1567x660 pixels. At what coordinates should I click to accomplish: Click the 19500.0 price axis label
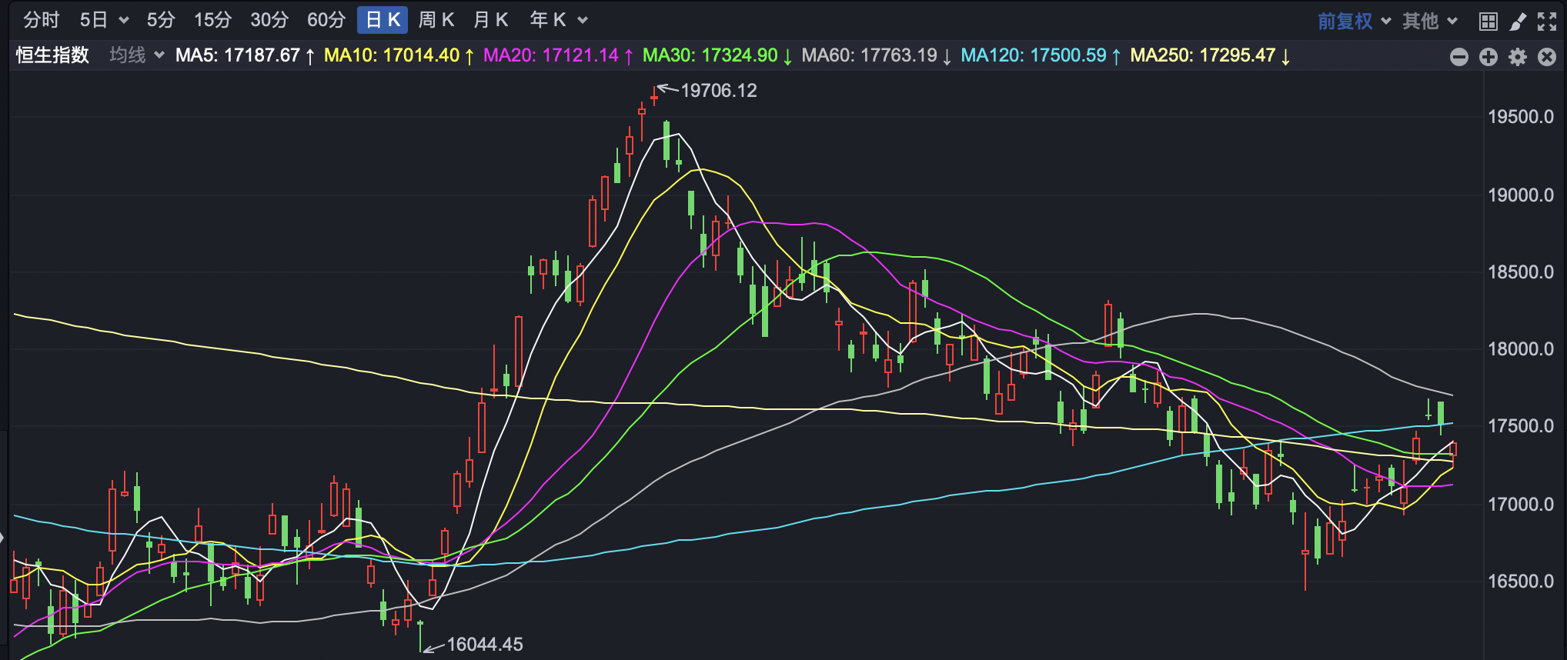[1521, 117]
